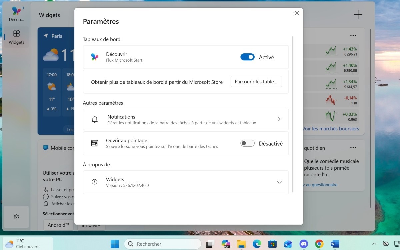Click the info icon next to Widgets version
Image resolution: width=400 pixels, height=250 pixels.
click(94, 182)
